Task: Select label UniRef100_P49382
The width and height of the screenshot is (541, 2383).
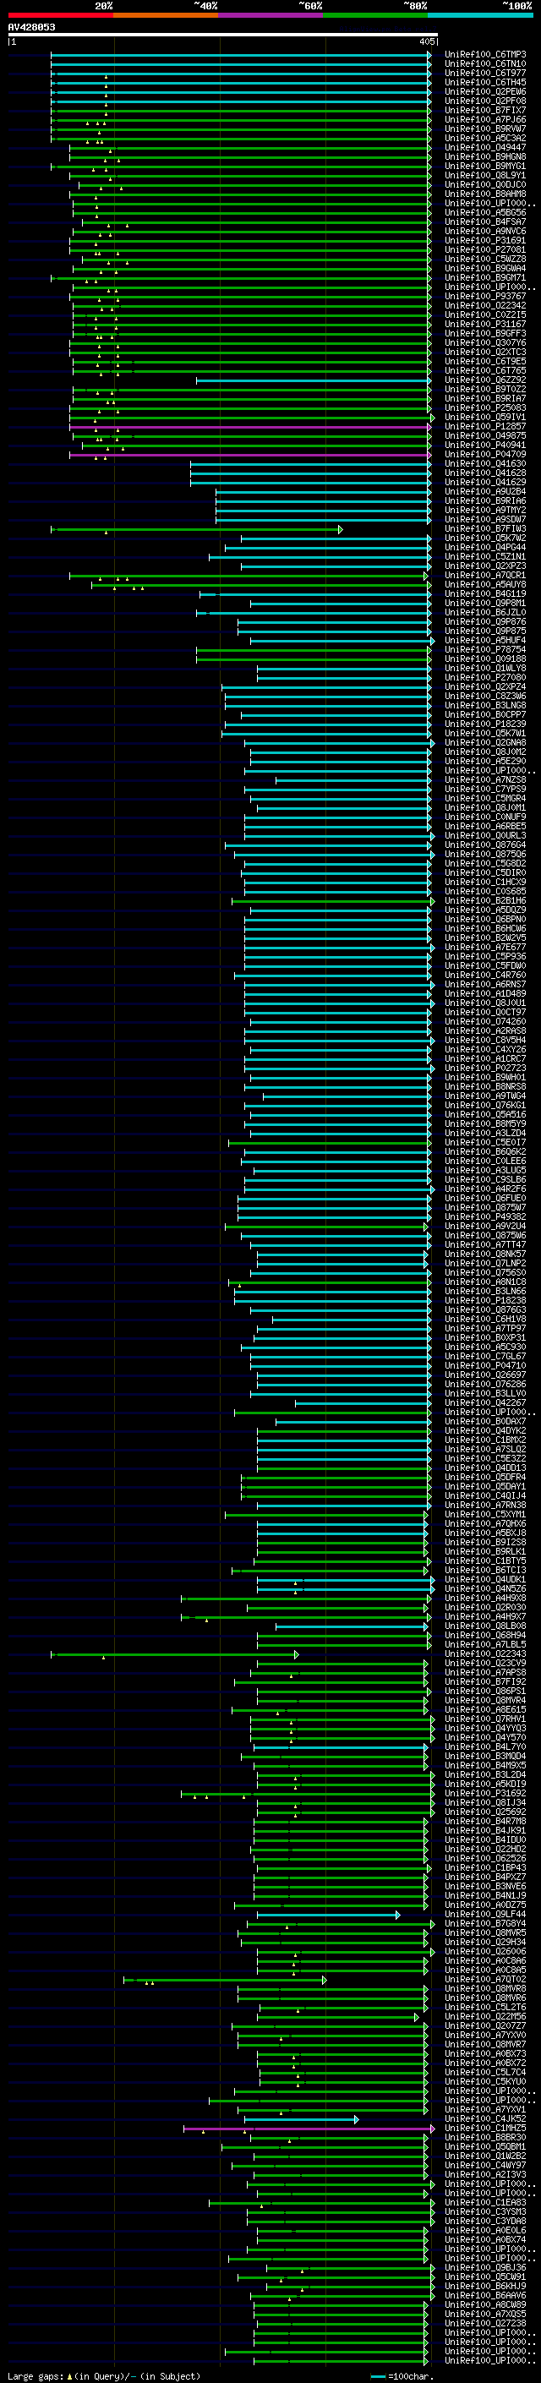Action: tap(484, 1216)
